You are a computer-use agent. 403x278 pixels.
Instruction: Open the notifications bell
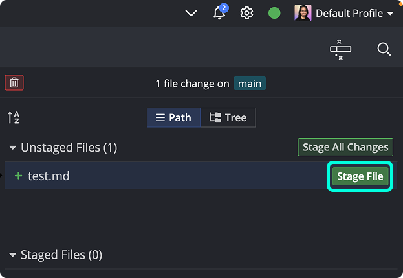pos(219,13)
